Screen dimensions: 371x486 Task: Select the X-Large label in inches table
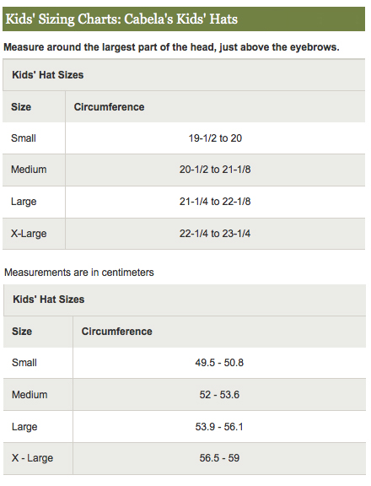[x=29, y=234]
